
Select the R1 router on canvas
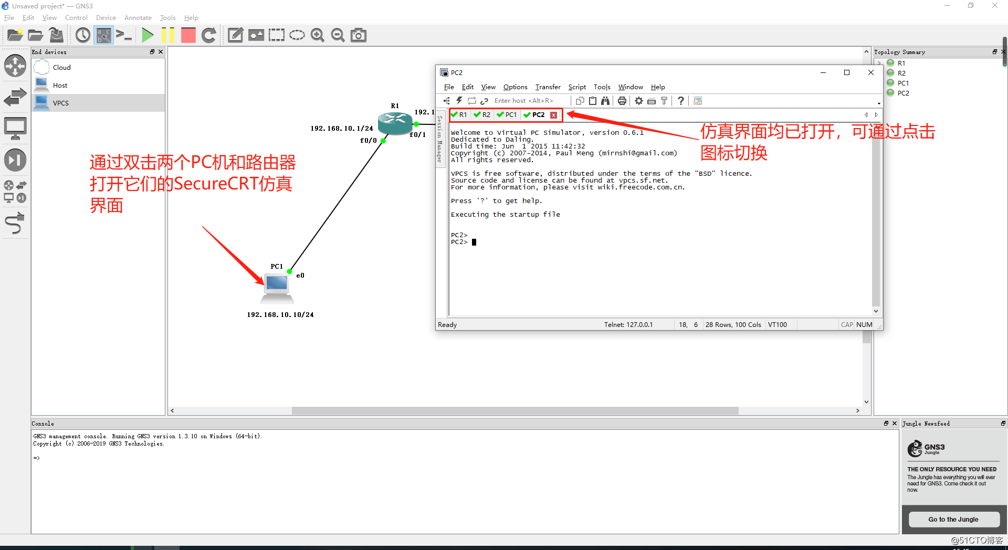tap(395, 123)
